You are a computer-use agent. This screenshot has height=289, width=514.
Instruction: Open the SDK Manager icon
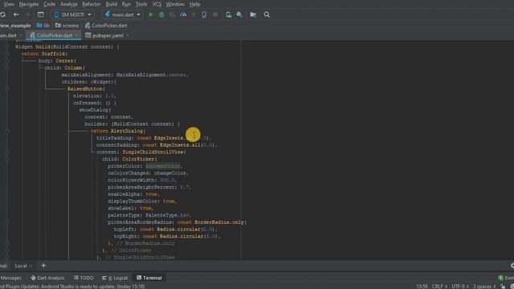(239, 14)
